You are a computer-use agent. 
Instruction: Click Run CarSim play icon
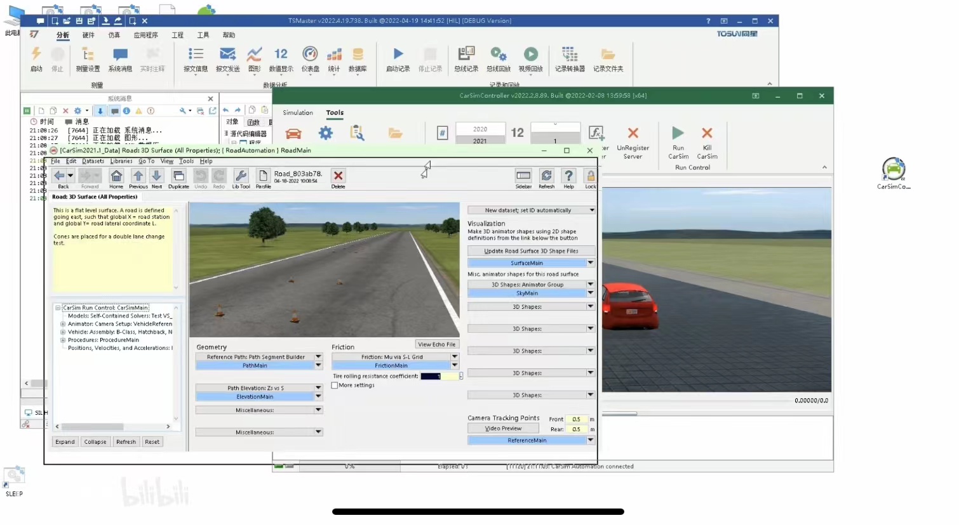tap(678, 134)
